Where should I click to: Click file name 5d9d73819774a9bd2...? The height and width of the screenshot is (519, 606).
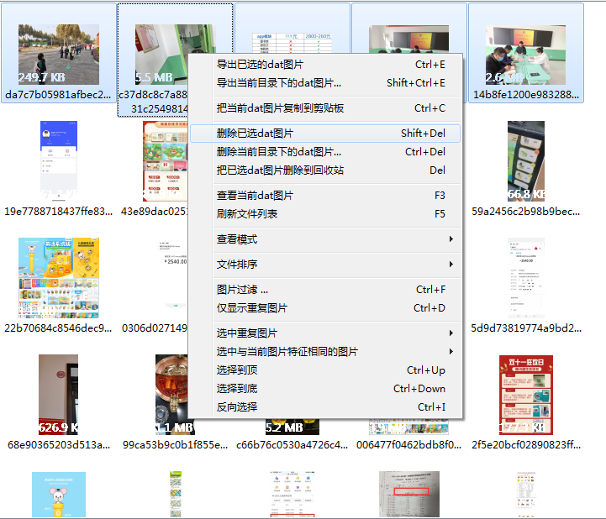click(x=526, y=328)
